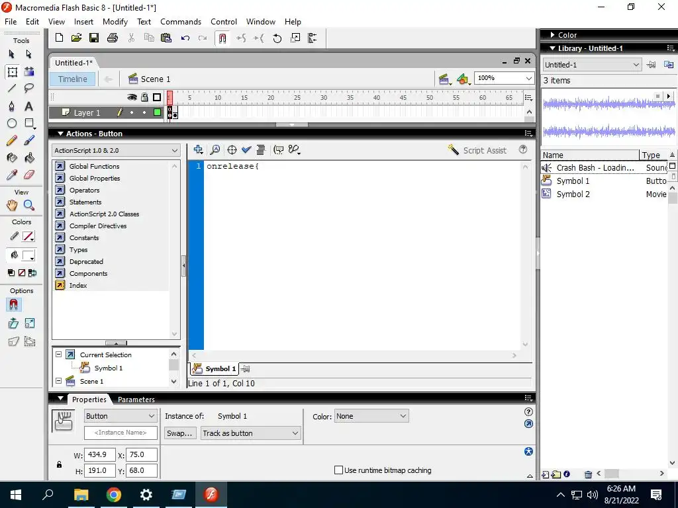
Task: Switch to the Parameters tab
Action: tap(136, 400)
